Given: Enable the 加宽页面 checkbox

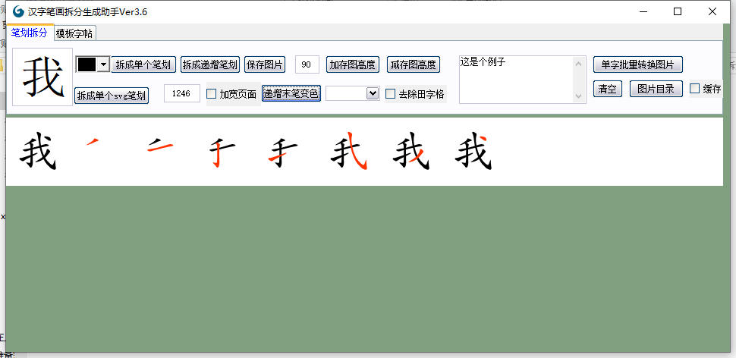Looking at the screenshot, I should point(212,94).
